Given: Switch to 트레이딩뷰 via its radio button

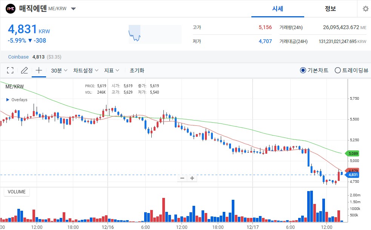Looking at the screenshot, I should [337, 70].
